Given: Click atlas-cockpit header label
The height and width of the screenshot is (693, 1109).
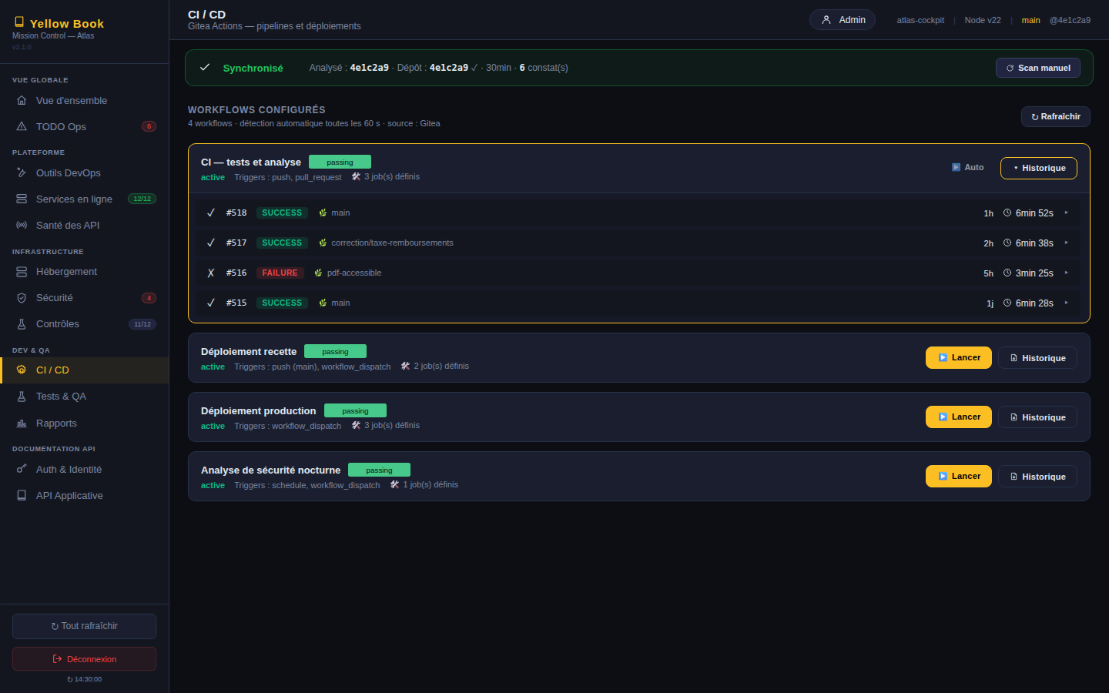Looking at the screenshot, I should tap(920, 20).
